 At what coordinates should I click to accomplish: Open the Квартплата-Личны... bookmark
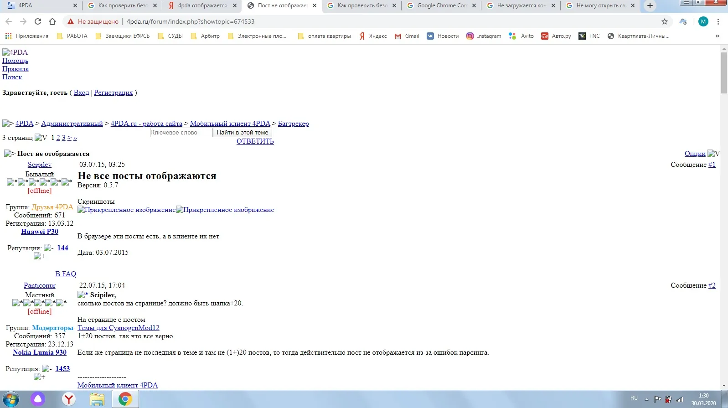tap(638, 36)
